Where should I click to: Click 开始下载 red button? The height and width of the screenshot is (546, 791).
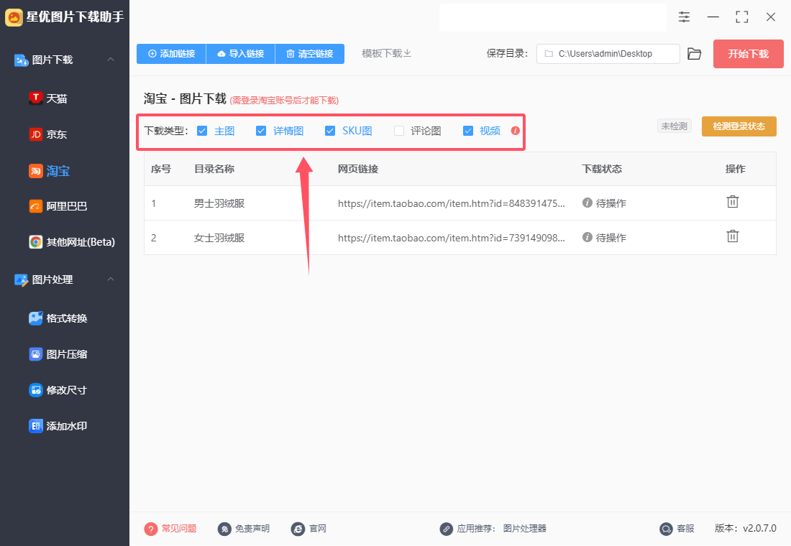pos(748,54)
